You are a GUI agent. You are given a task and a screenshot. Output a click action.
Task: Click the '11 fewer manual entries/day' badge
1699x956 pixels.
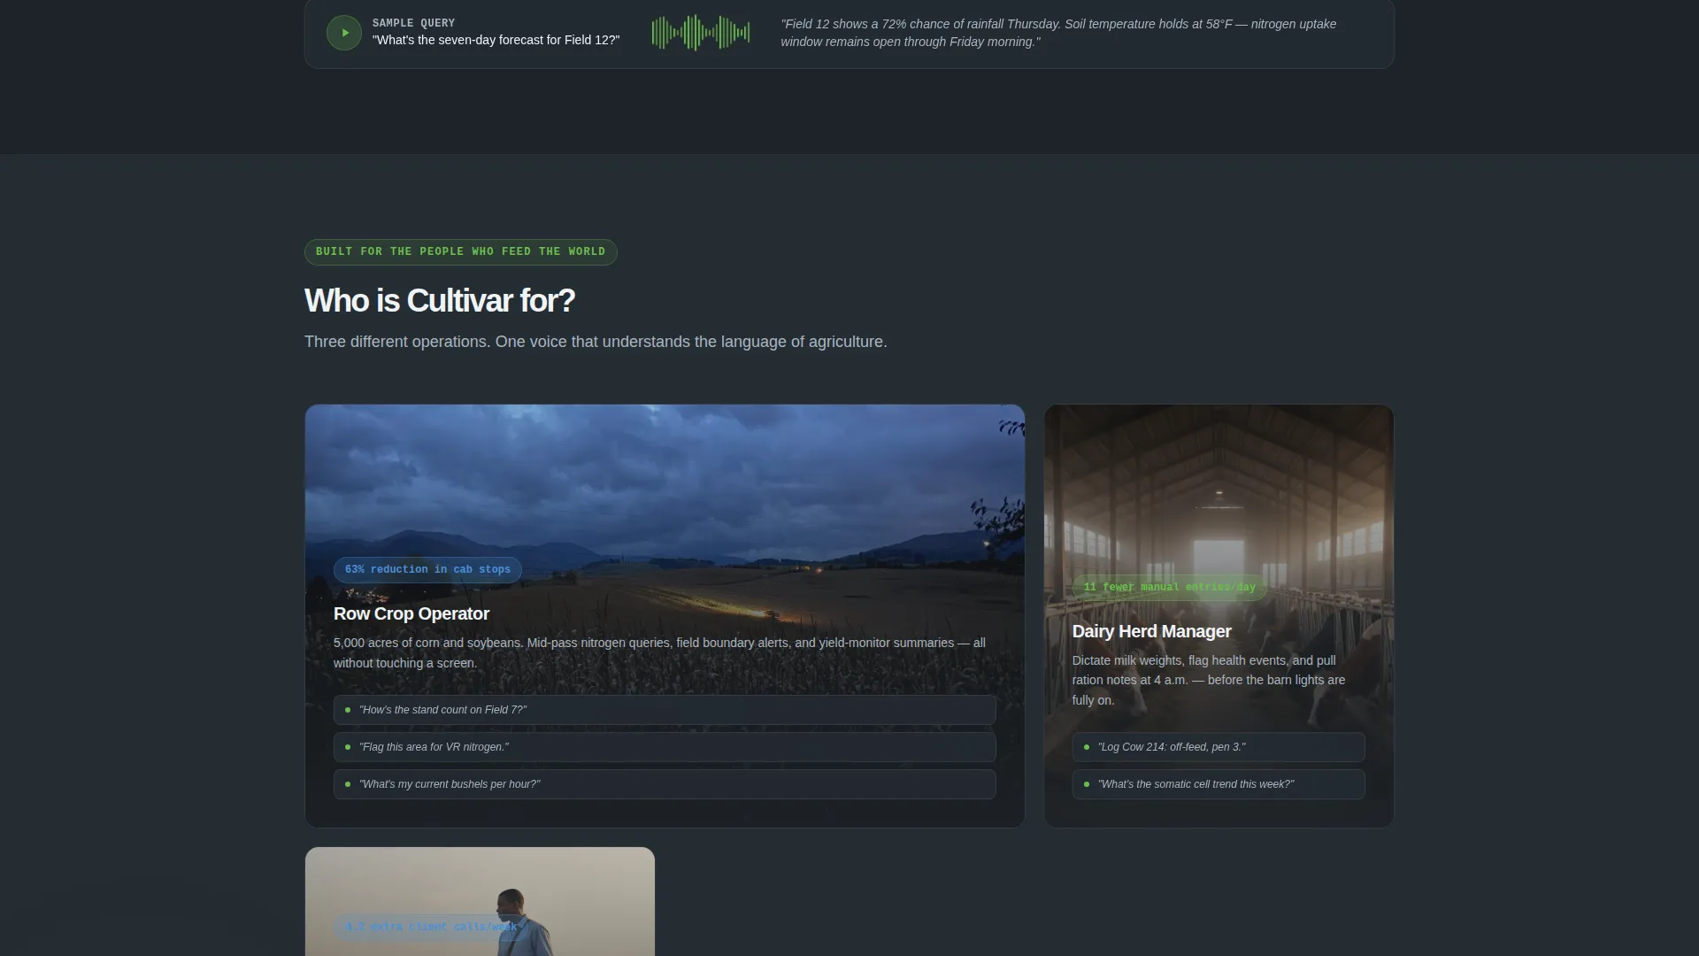coord(1169,588)
